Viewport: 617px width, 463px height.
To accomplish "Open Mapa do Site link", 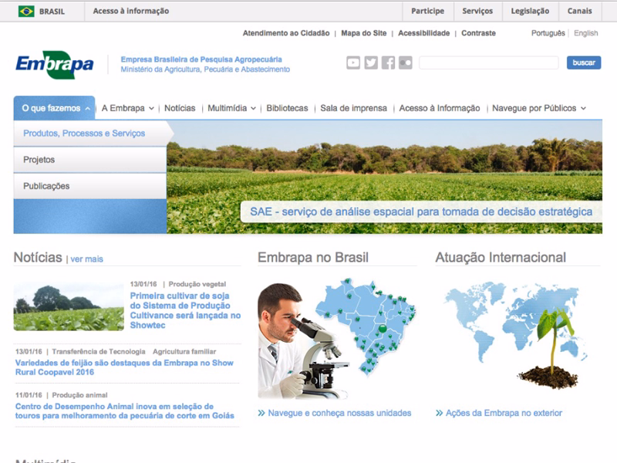I will (363, 33).
